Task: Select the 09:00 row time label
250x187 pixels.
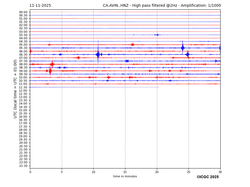Action: [x=23, y=71]
